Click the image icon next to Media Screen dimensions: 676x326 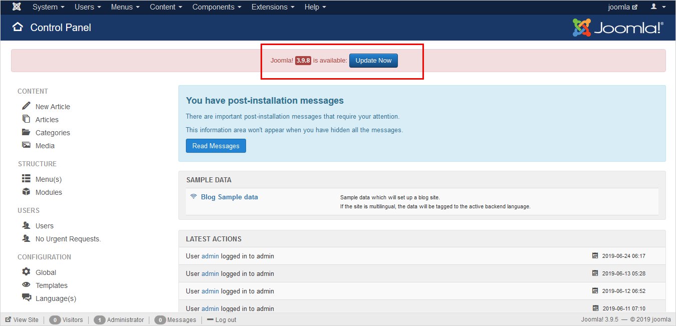26,146
